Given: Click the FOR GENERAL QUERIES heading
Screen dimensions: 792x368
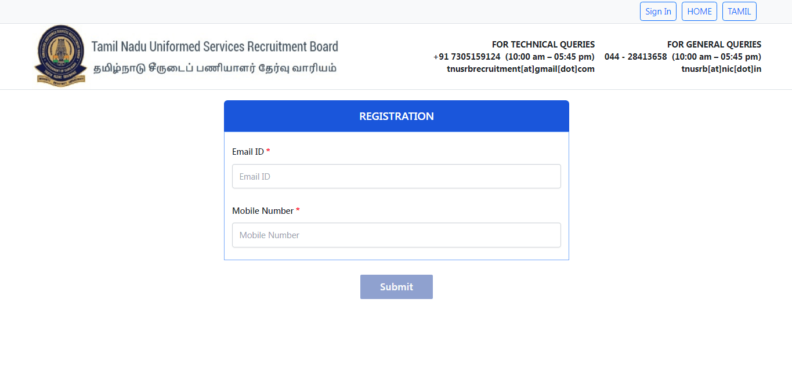Looking at the screenshot, I should [x=714, y=45].
